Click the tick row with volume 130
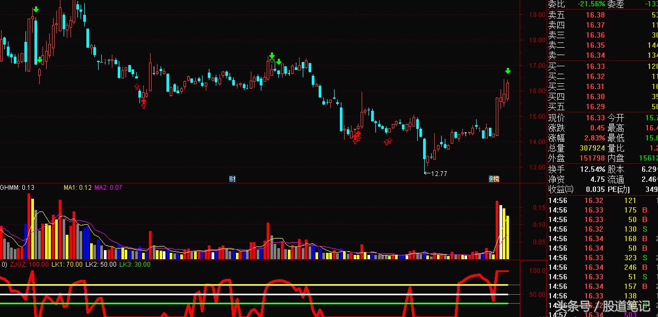The image size is (658, 317). click(x=602, y=229)
